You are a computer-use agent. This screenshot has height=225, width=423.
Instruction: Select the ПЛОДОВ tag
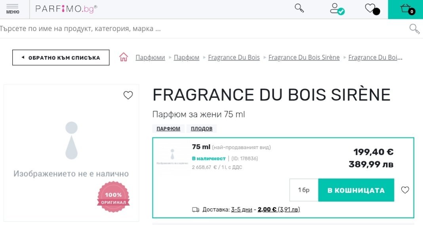point(202,129)
